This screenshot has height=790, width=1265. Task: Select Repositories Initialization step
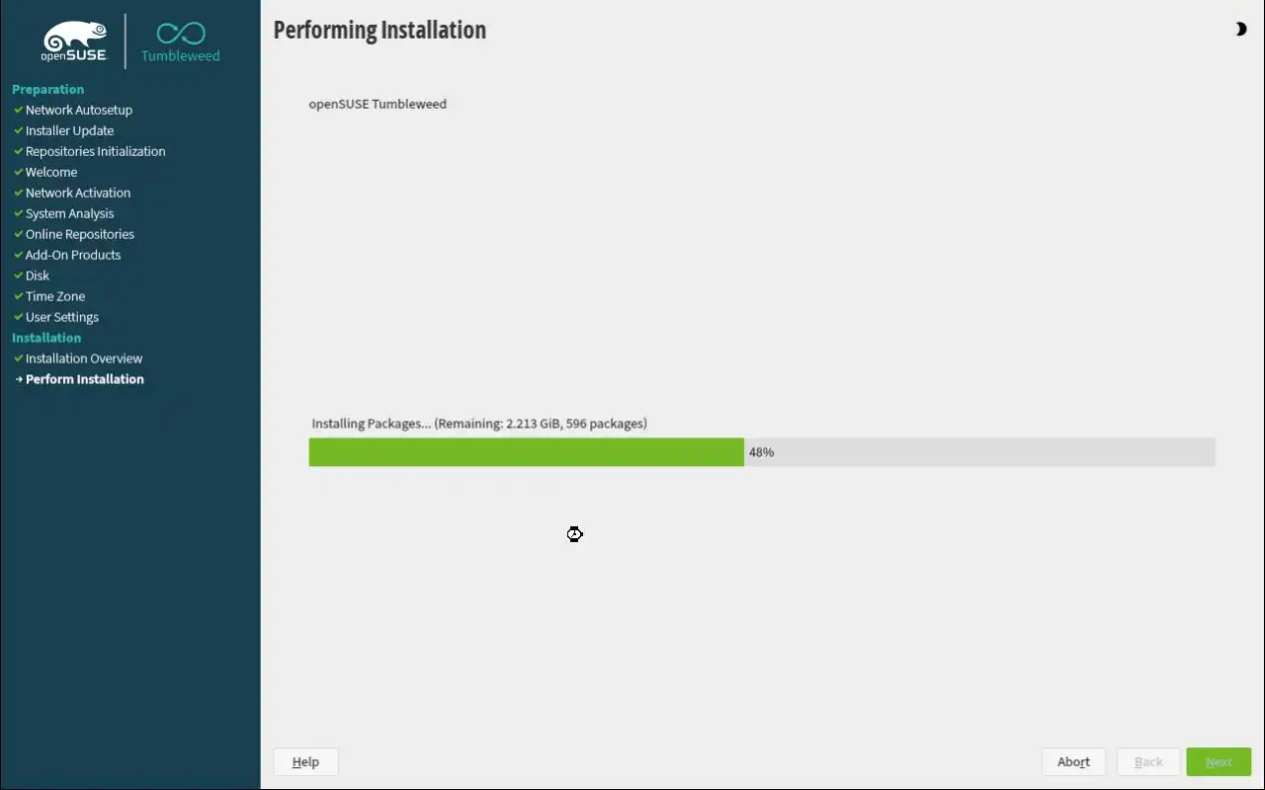(x=95, y=151)
